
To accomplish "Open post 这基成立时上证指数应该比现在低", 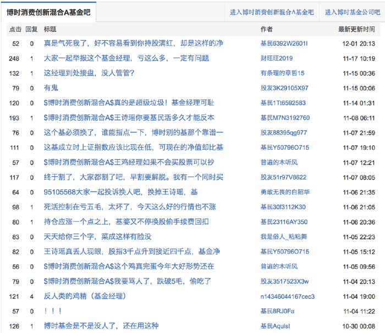I will [x=133, y=148].
